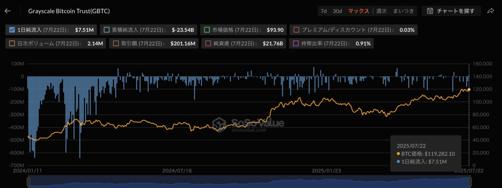Turn on the 取引額 checkbox
Image resolution: width=502 pixels, height=188 pixels.
click(x=116, y=44)
